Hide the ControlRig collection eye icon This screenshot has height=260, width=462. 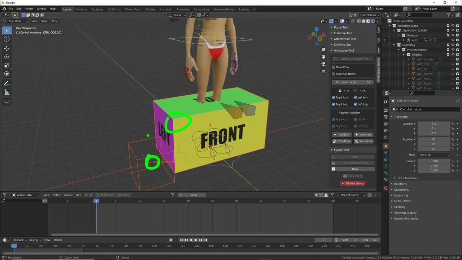(453, 45)
